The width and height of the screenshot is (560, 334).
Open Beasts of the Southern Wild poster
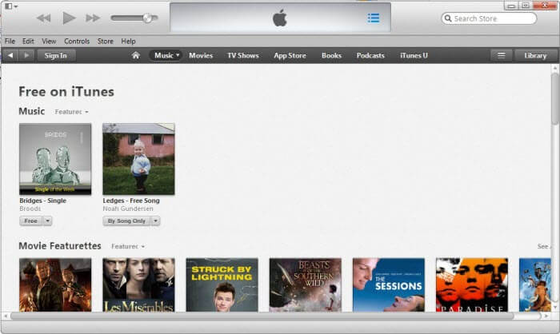(306, 284)
